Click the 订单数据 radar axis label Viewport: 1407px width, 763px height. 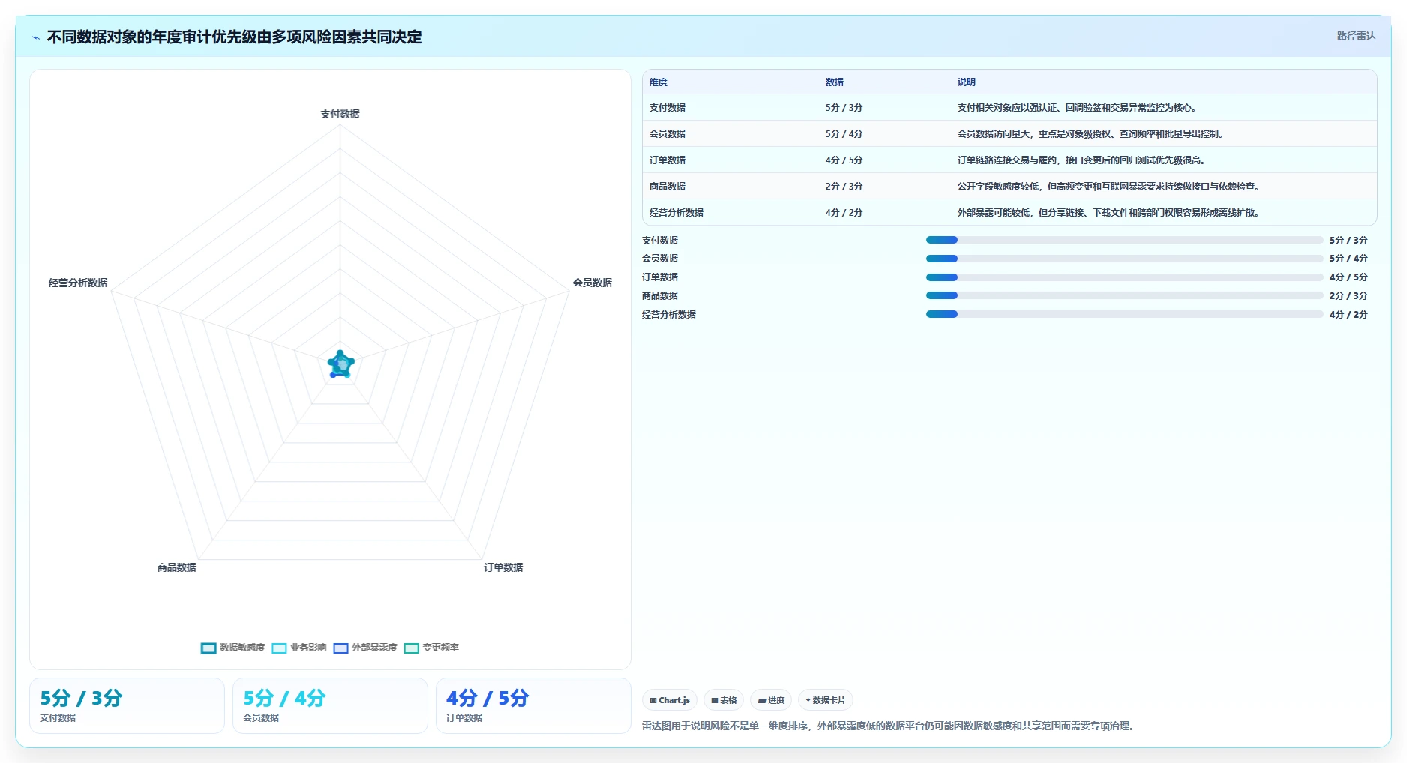pyautogui.click(x=503, y=567)
